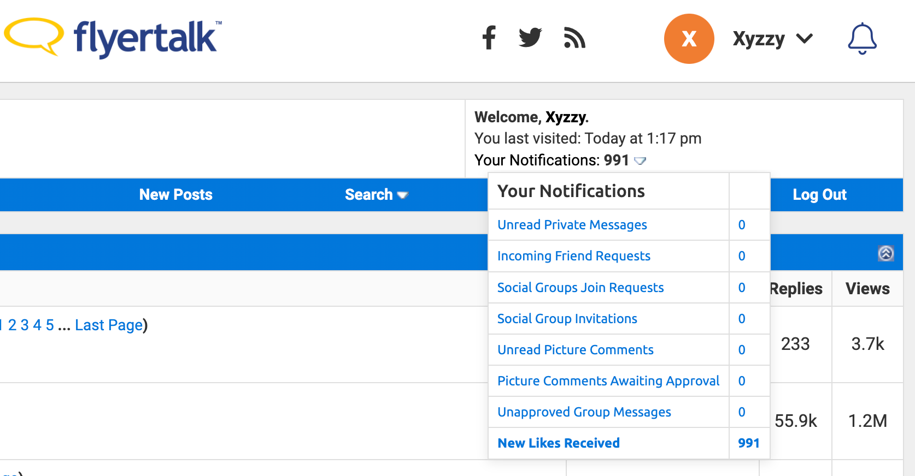This screenshot has width=915, height=476.
Task: Open the RSS feed icon
Action: click(x=574, y=38)
